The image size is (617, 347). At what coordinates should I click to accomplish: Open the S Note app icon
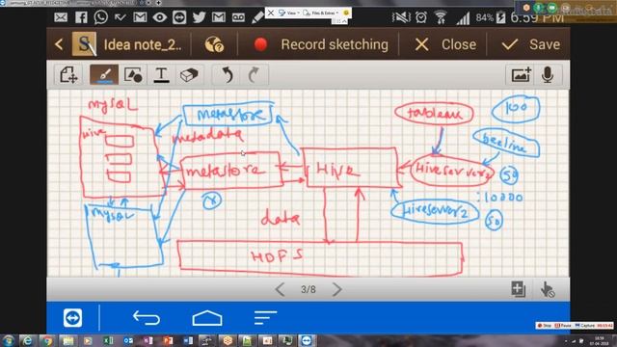click(84, 44)
